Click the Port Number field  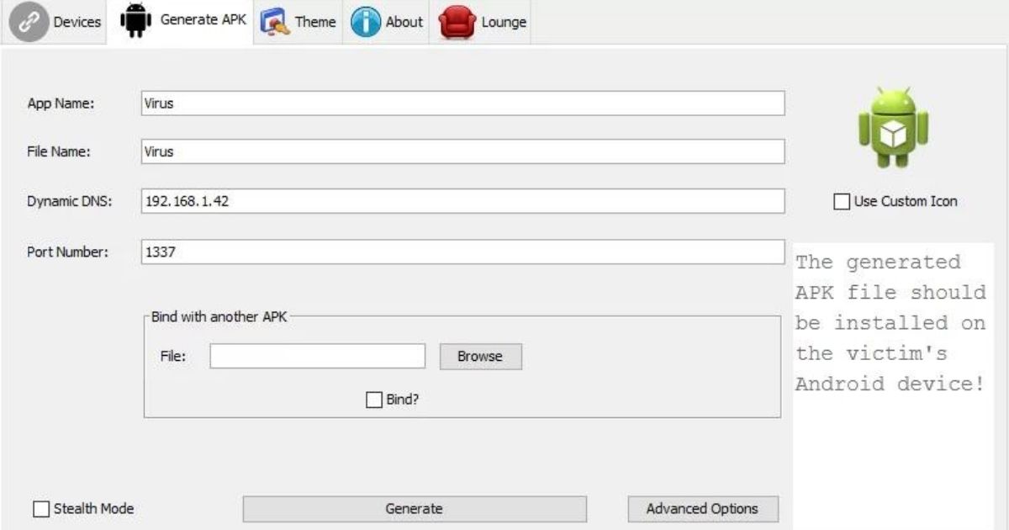[462, 251]
